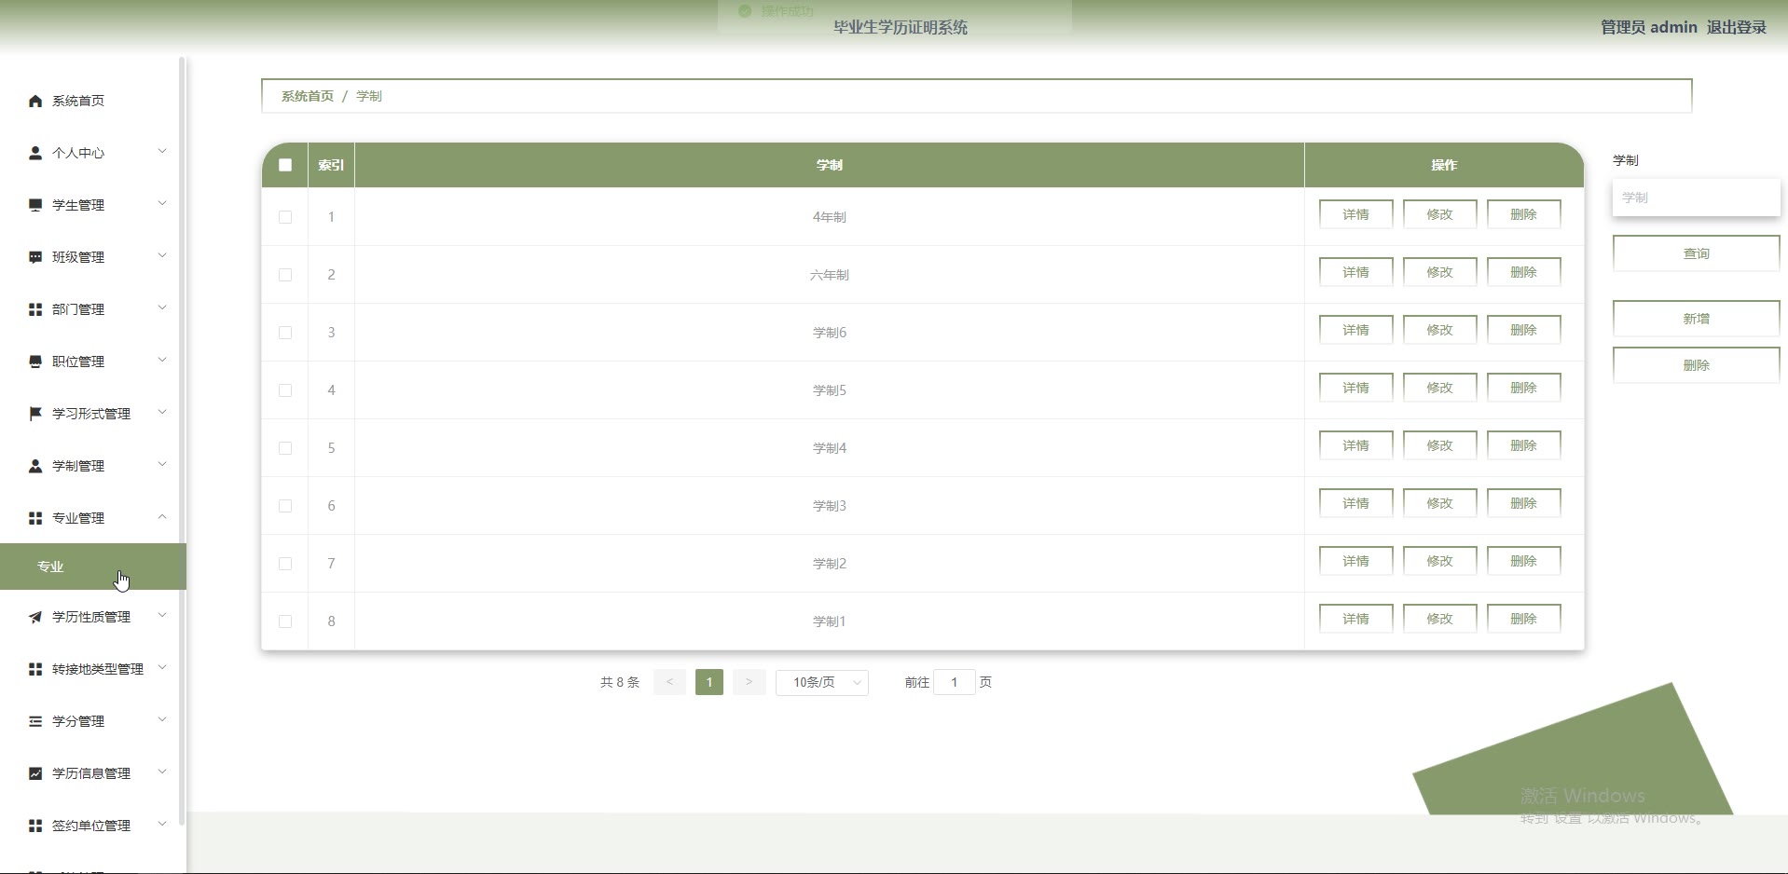Expand the 学制管理 menu chevron
The height and width of the screenshot is (874, 1788).
(x=162, y=464)
